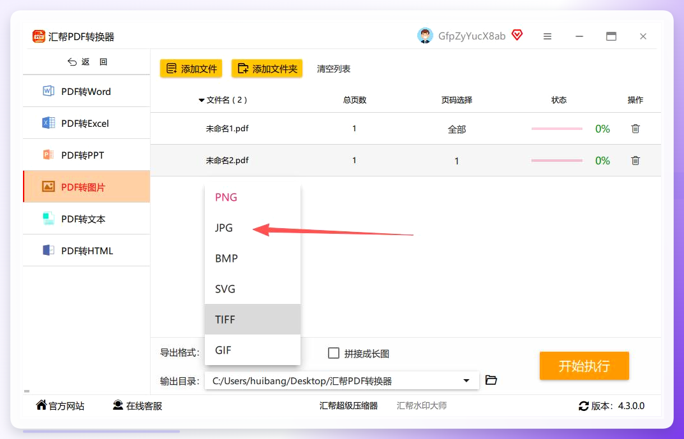Choose SVG from the format list

(x=253, y=289)
